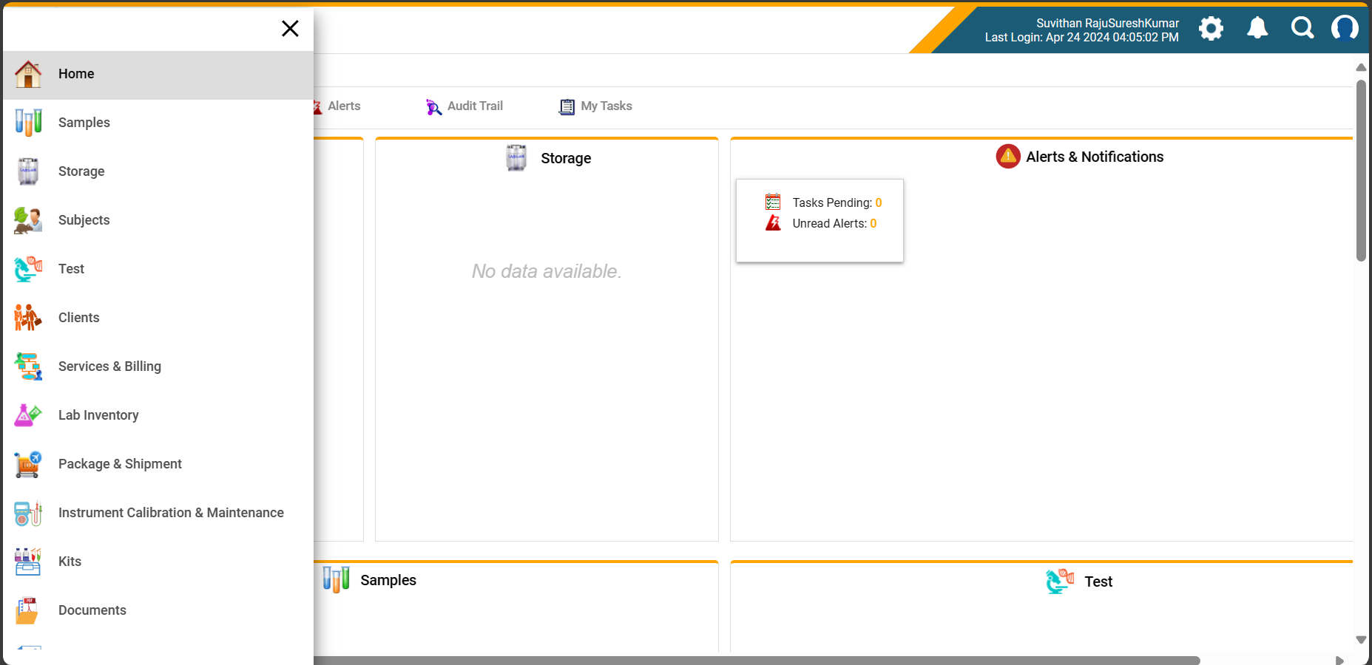Click the Lab Inventory flask icon
This screenshot has height=665, width=1372.
click(28, 415)
